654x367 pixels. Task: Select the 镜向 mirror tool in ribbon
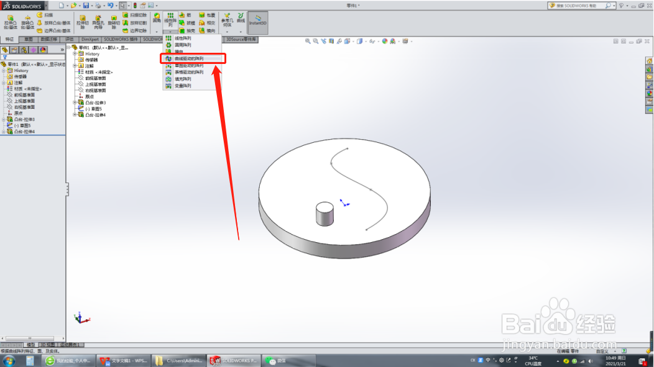coord(207,30)
